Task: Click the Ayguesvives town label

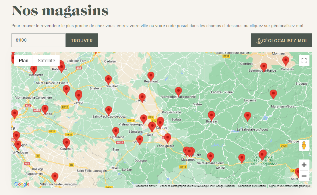Action: (34, 174)
